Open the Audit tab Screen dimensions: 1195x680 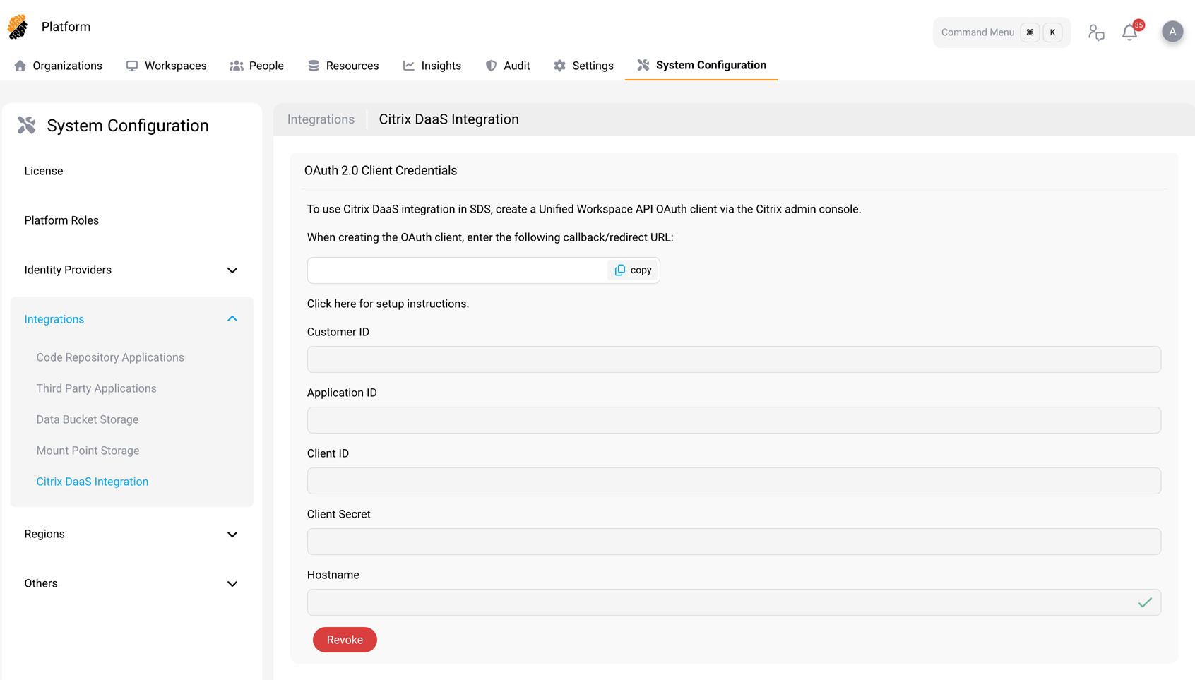click(507, 66)
